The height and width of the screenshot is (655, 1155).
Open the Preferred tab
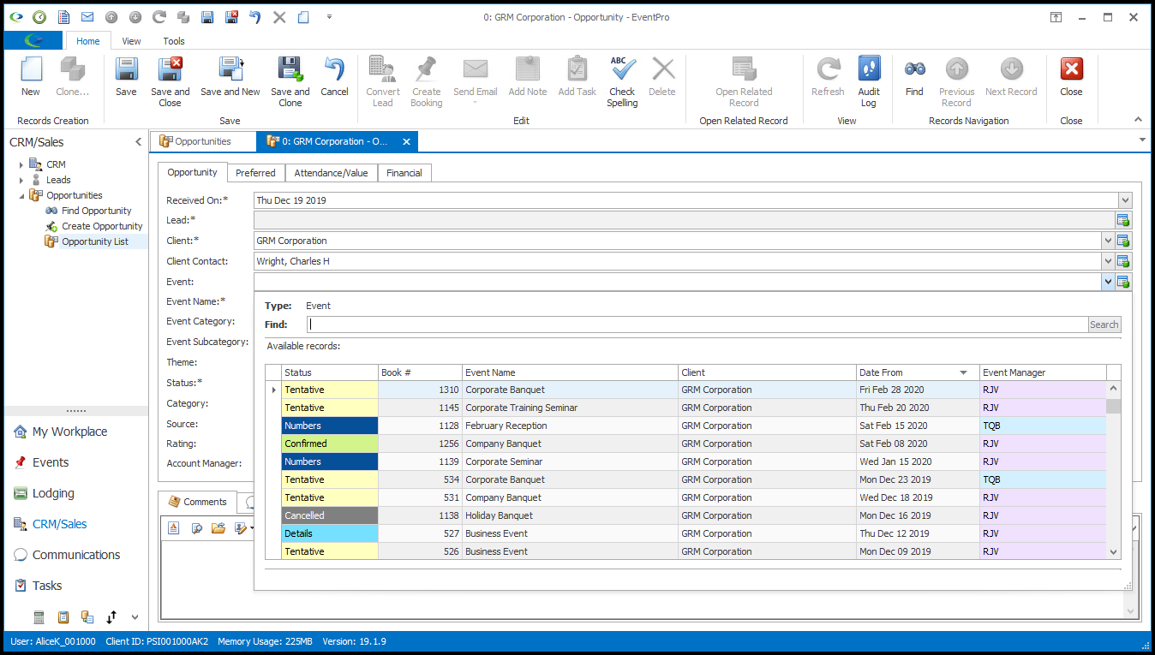pyautogui.click(x=255, y=173)
